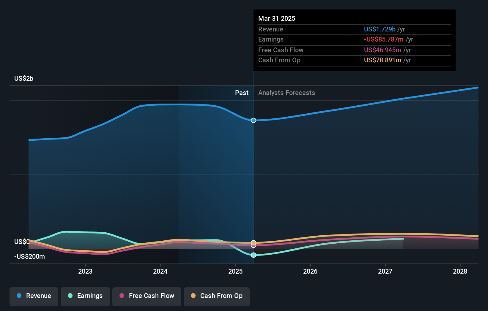Viewport: 488px width, 311px height.
Task: Click the 2024 x-axis label
Action: [160, 271]
